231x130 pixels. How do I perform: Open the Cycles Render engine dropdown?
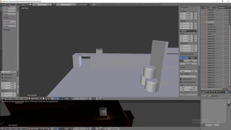[84, 4]
